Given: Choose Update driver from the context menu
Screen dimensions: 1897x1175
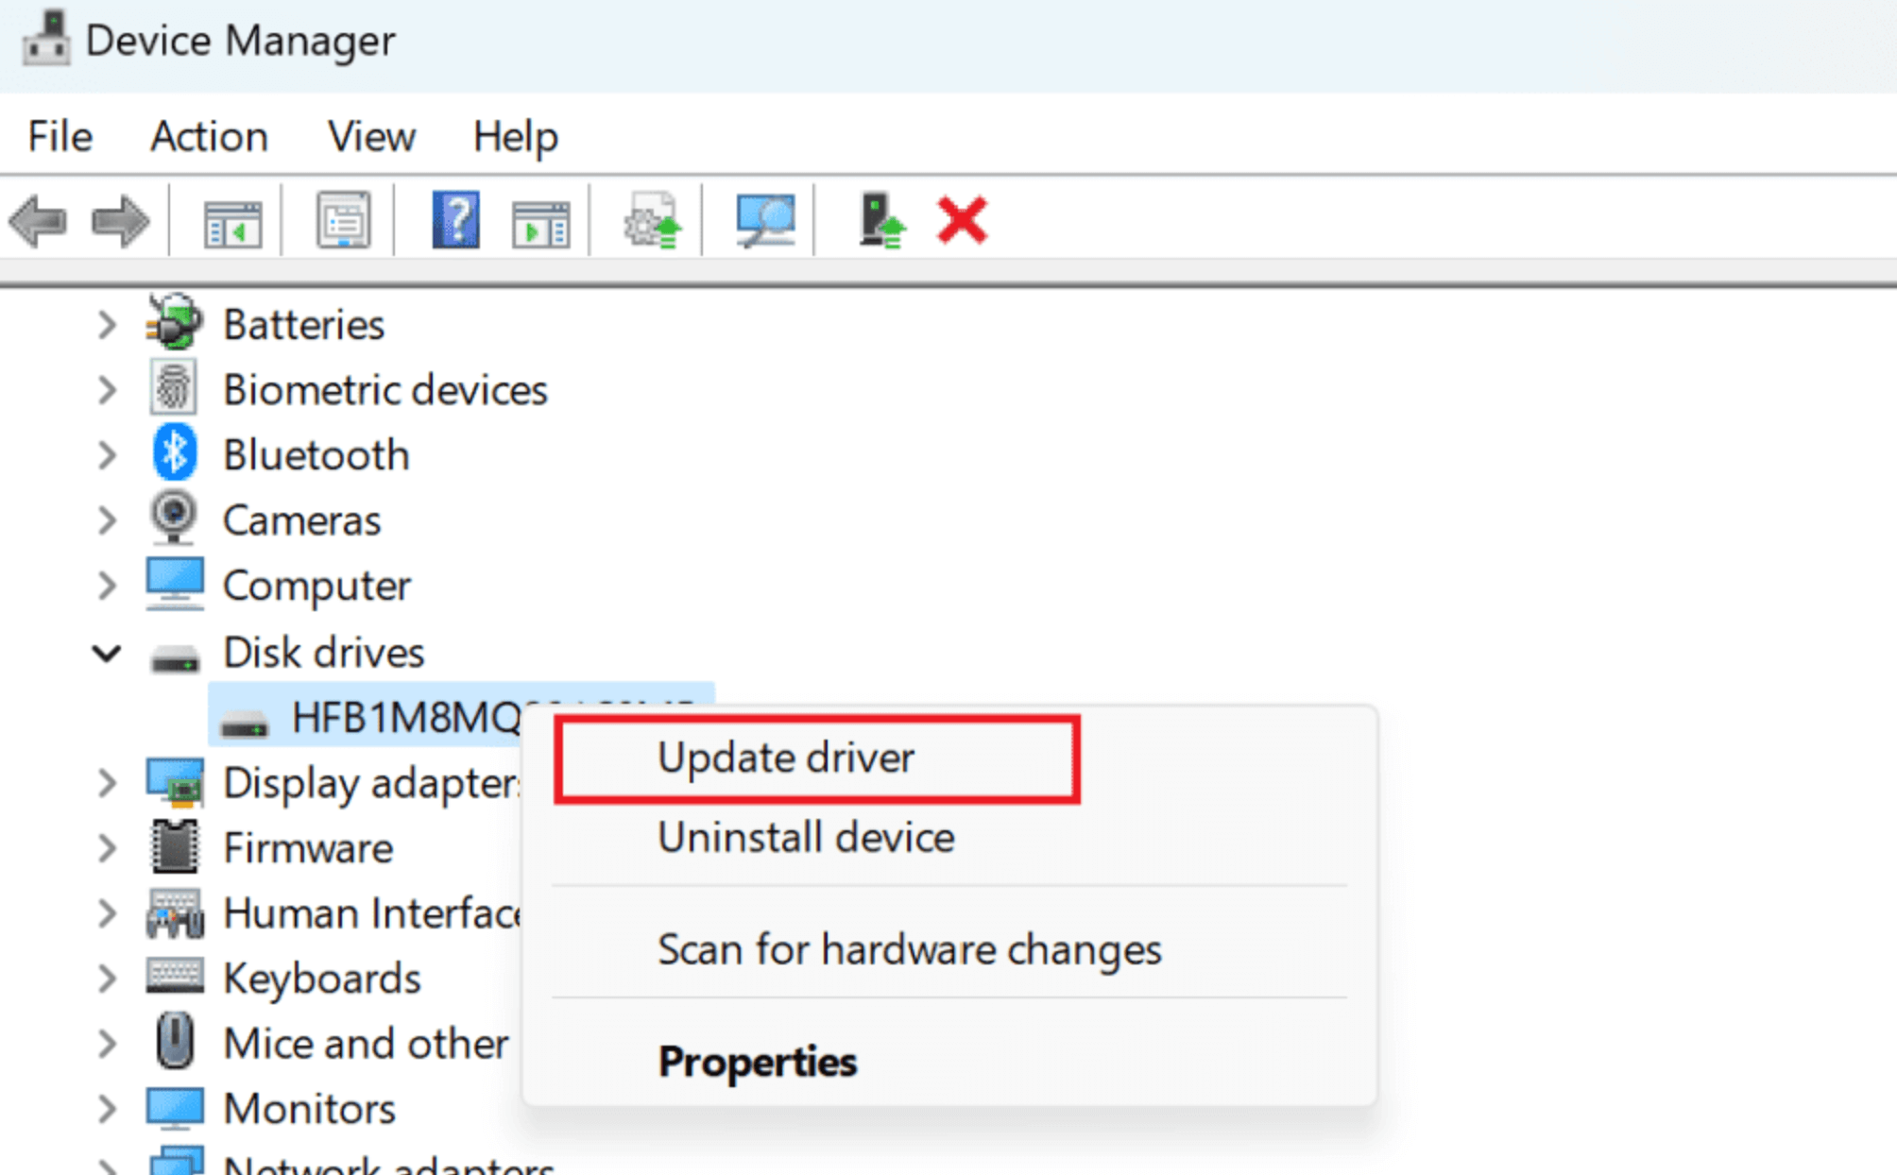Looking at the screenshot, I should (x=787, y=757).
